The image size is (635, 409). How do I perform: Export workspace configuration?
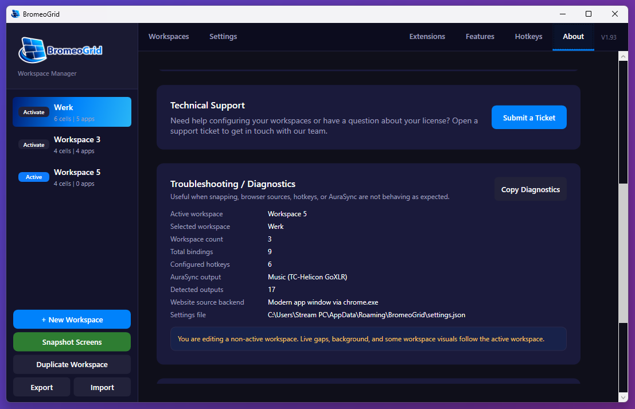[42, 387]
